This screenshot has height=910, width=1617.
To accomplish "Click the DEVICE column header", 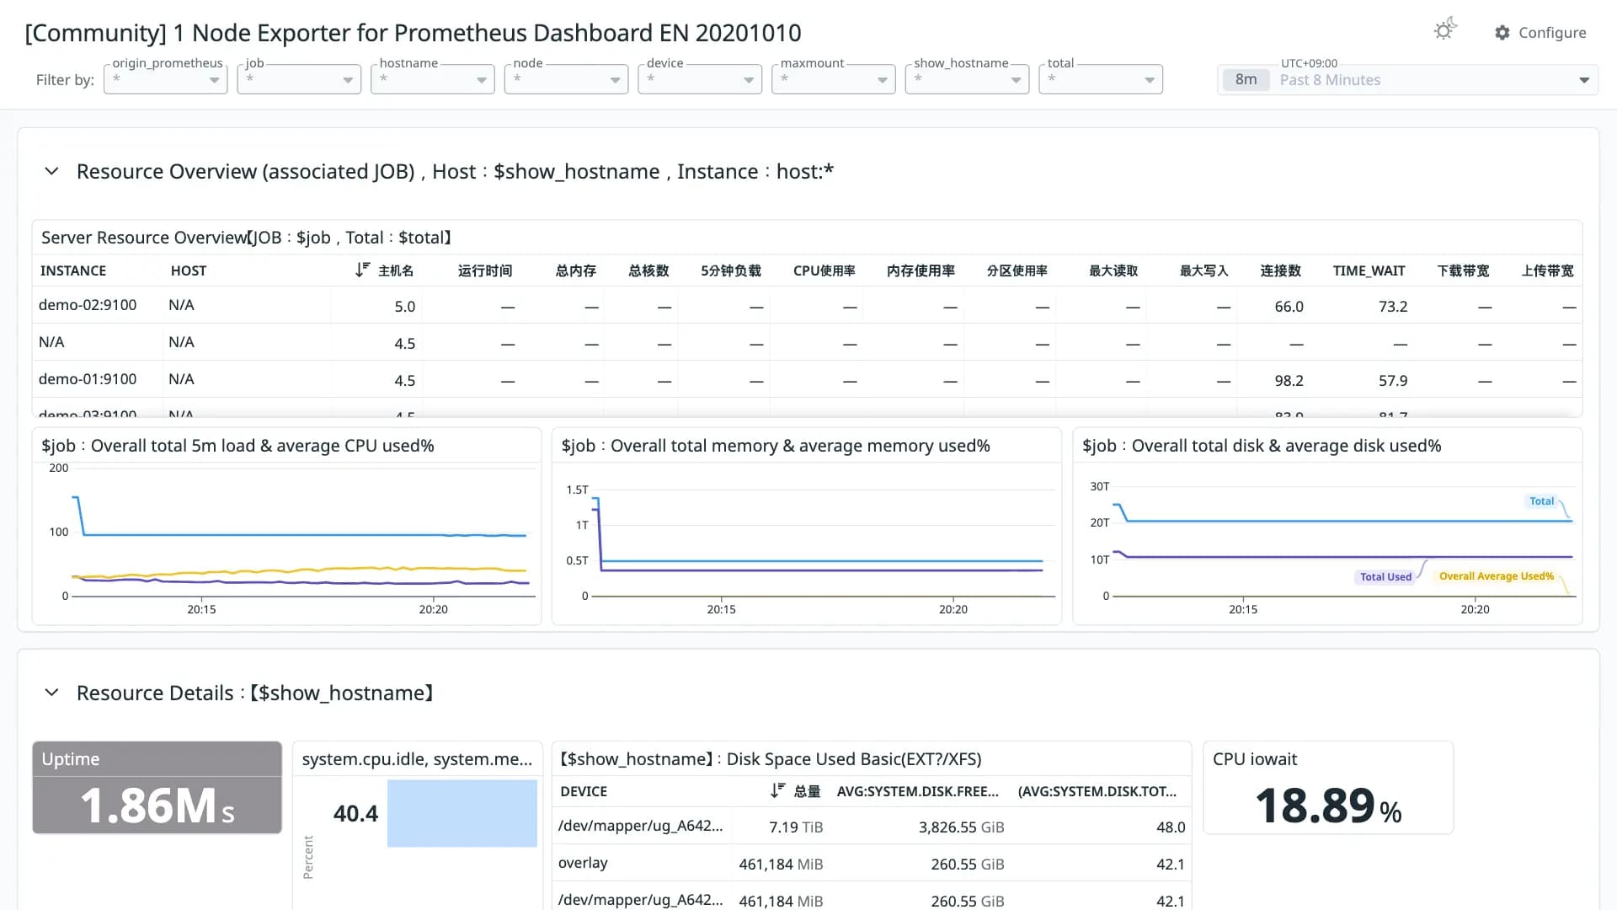I will (584, 791).
